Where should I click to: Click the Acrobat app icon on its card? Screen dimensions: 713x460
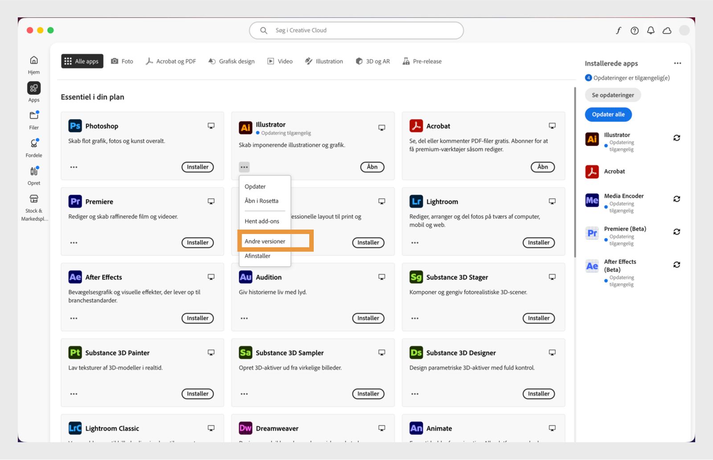point(416,126)
